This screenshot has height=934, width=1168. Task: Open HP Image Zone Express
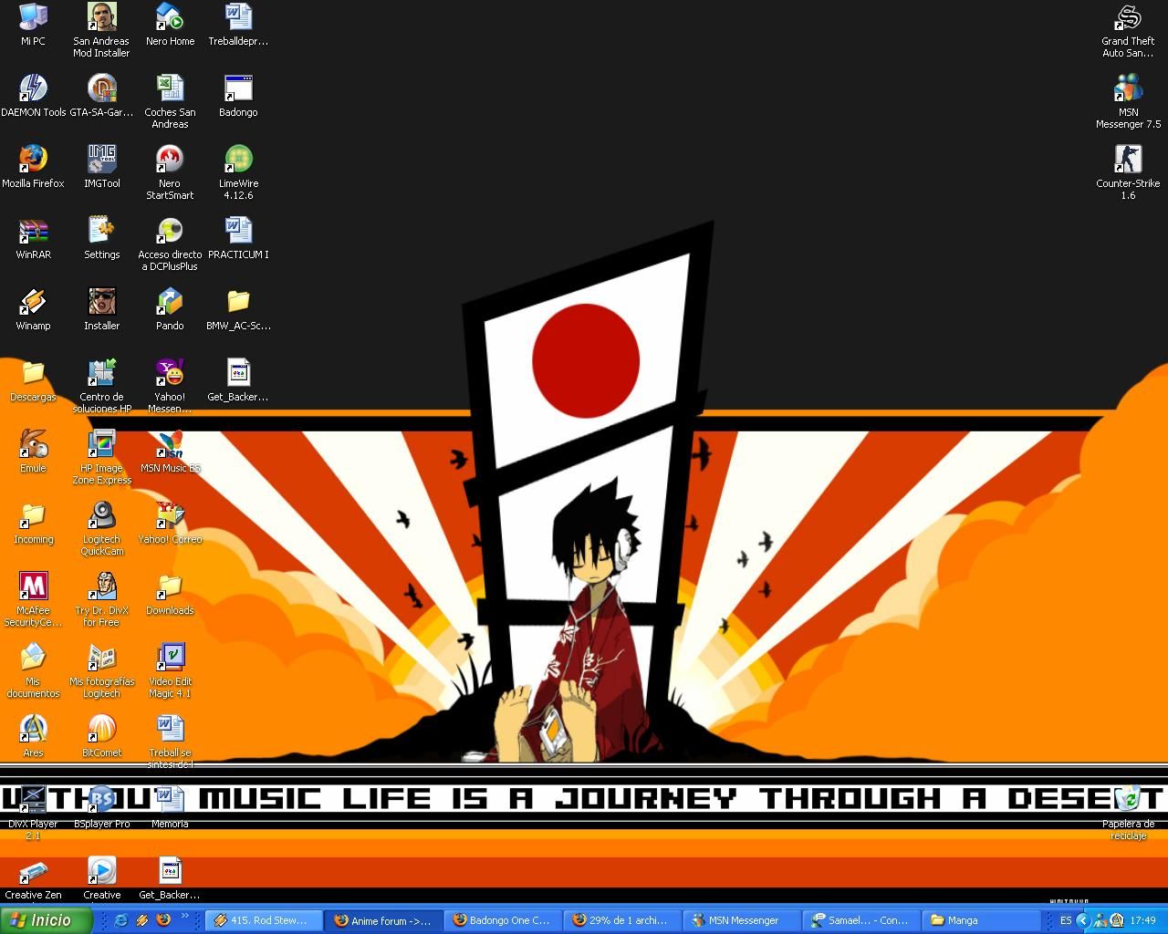coord(101,457)
